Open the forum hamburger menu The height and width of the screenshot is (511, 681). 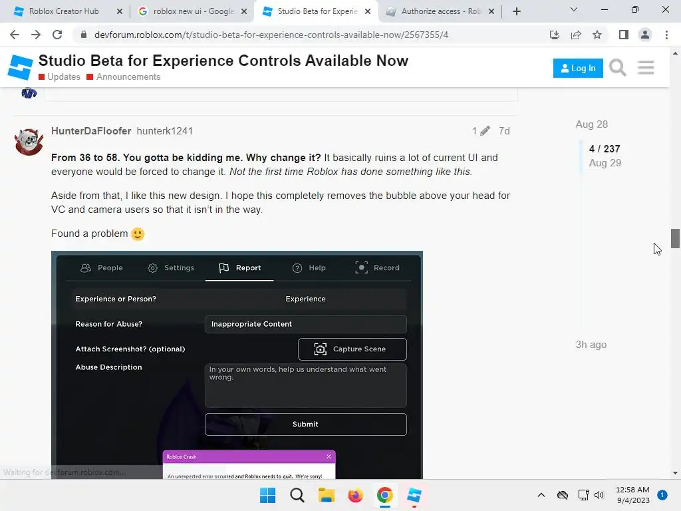tap(646, 68)
